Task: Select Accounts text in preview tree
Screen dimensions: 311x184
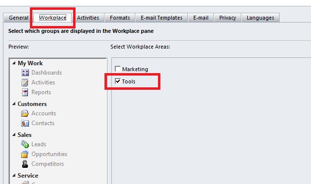Action: pyautogui.click(x=44, y=113)
